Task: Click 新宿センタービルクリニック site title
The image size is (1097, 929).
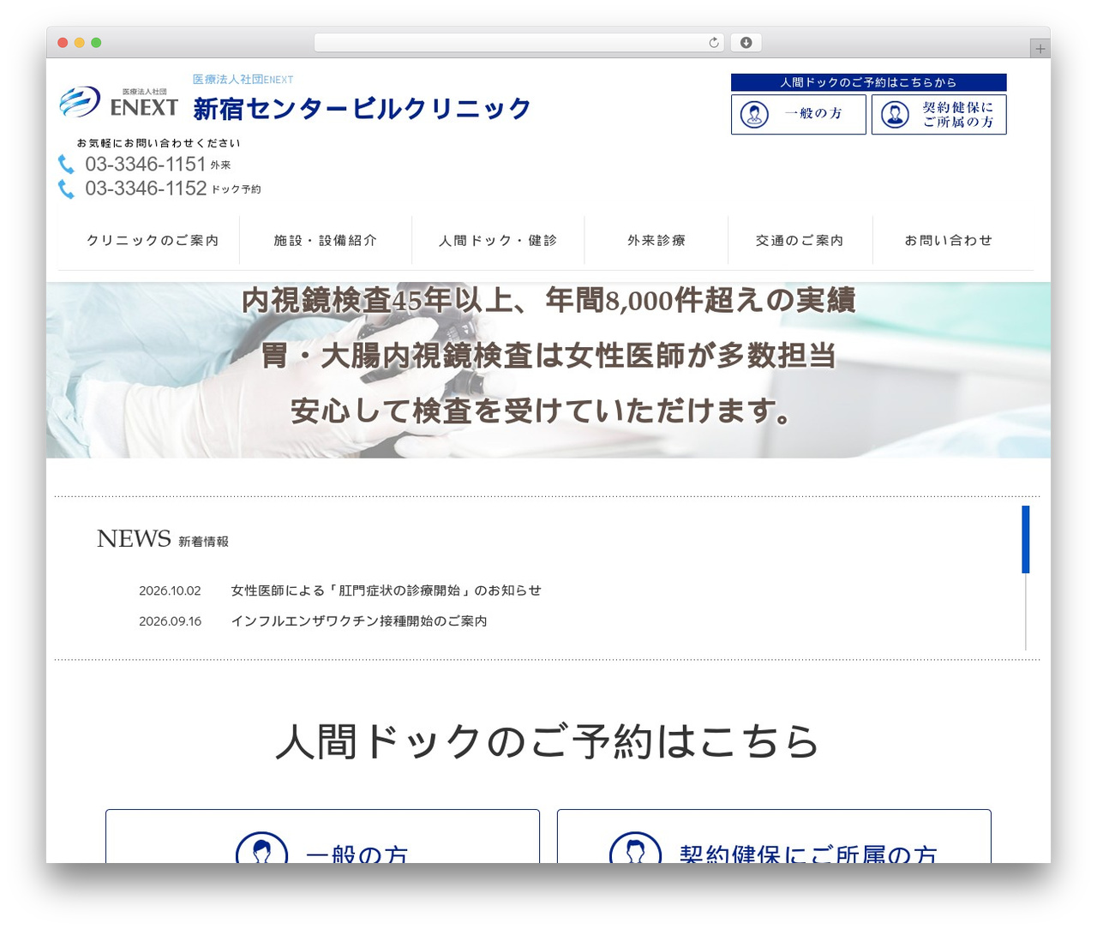Action: point(362,109)
